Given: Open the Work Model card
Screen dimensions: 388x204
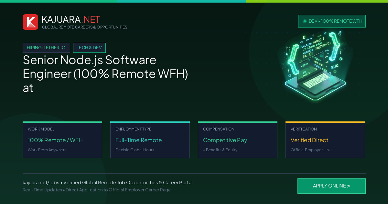Looking at the screenshot, I should click(x=62, y=140).
